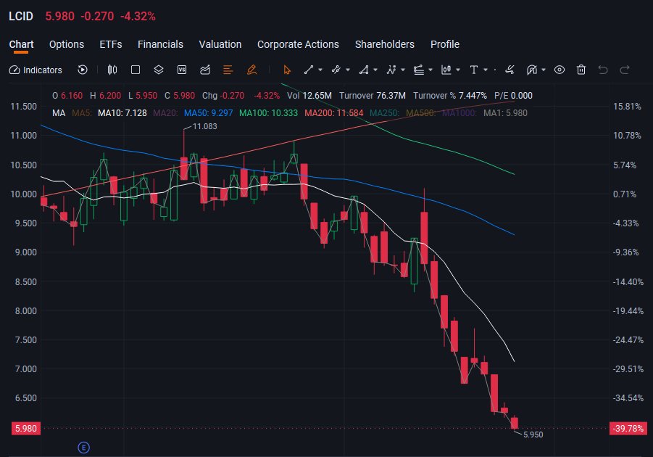Click the earnings E marker on timeline
The width and height of the screenshot is (653, 457).
[x=83, y=448]
